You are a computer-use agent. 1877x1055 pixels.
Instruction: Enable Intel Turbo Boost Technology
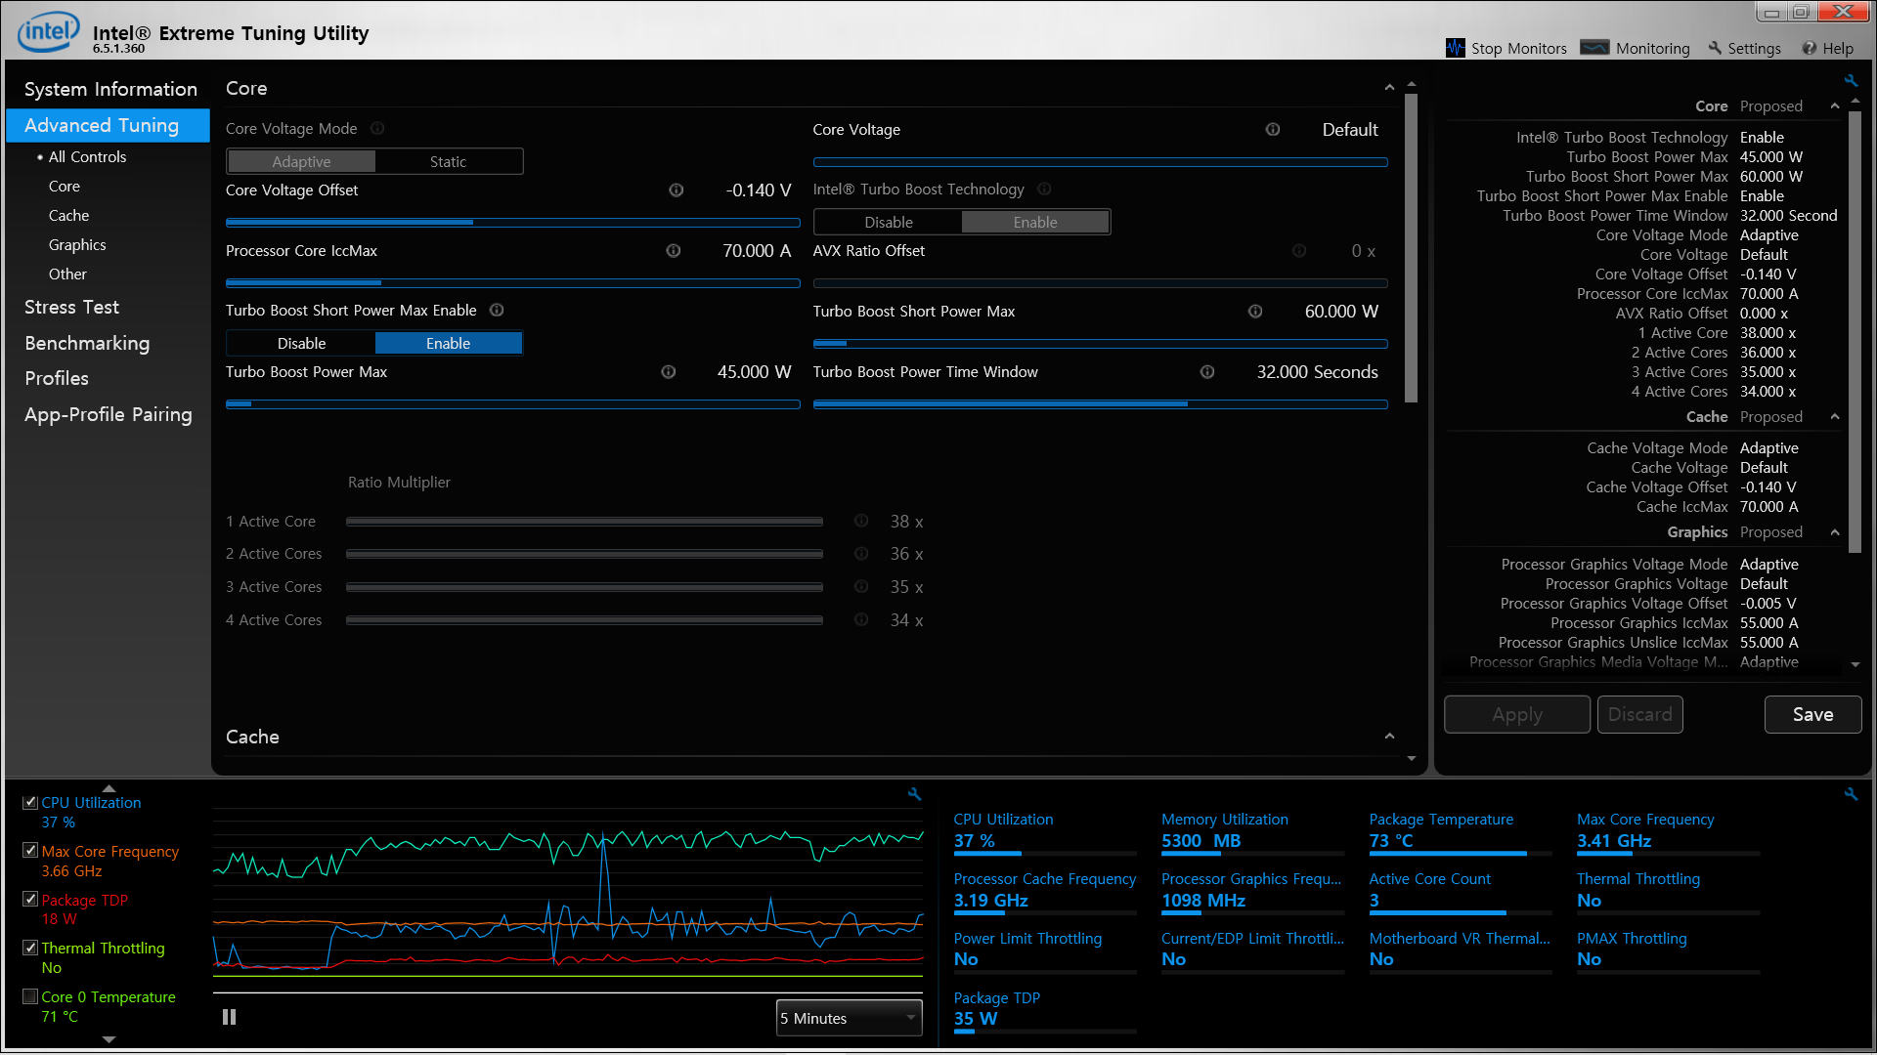point(1035,222)
